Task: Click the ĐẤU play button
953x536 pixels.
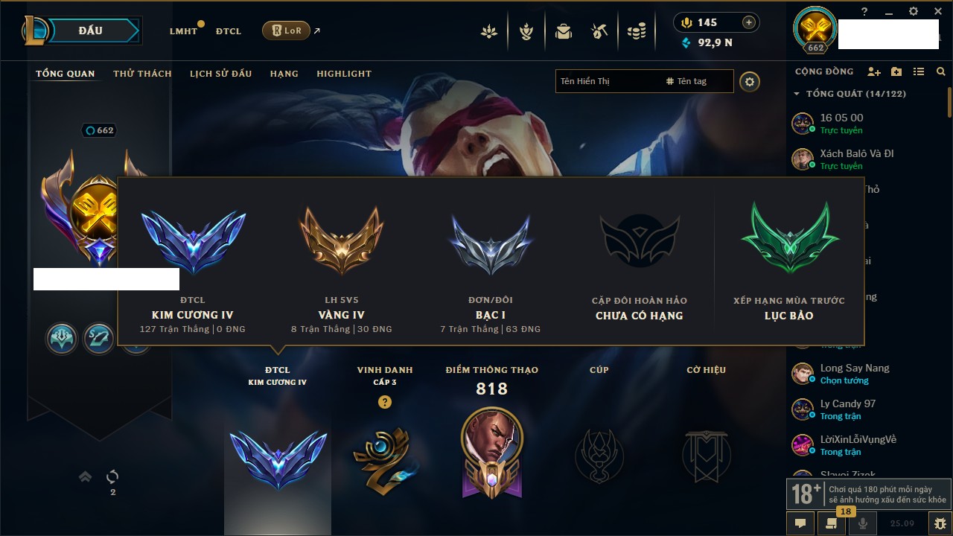Action: click(91, 31)
